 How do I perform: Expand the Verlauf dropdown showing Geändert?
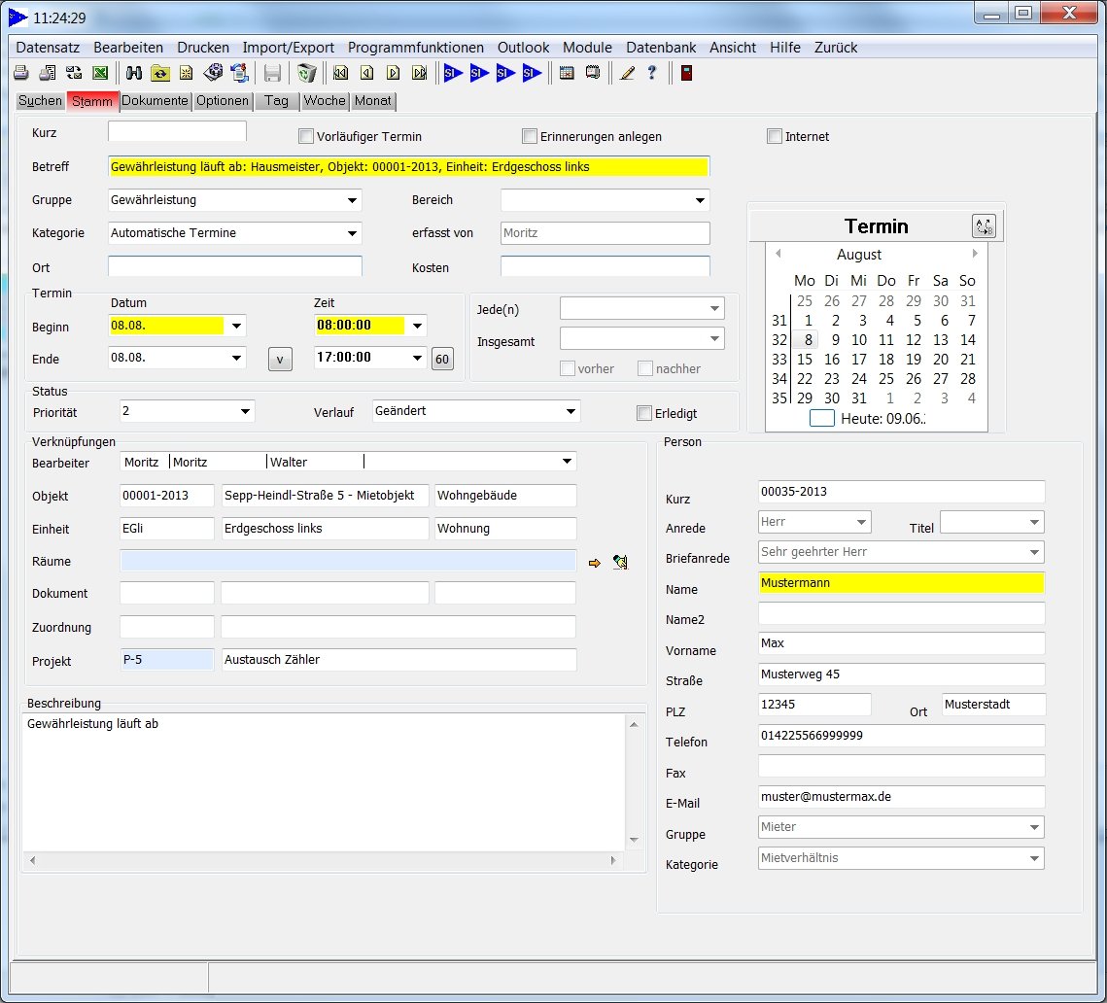coord(570,412)
